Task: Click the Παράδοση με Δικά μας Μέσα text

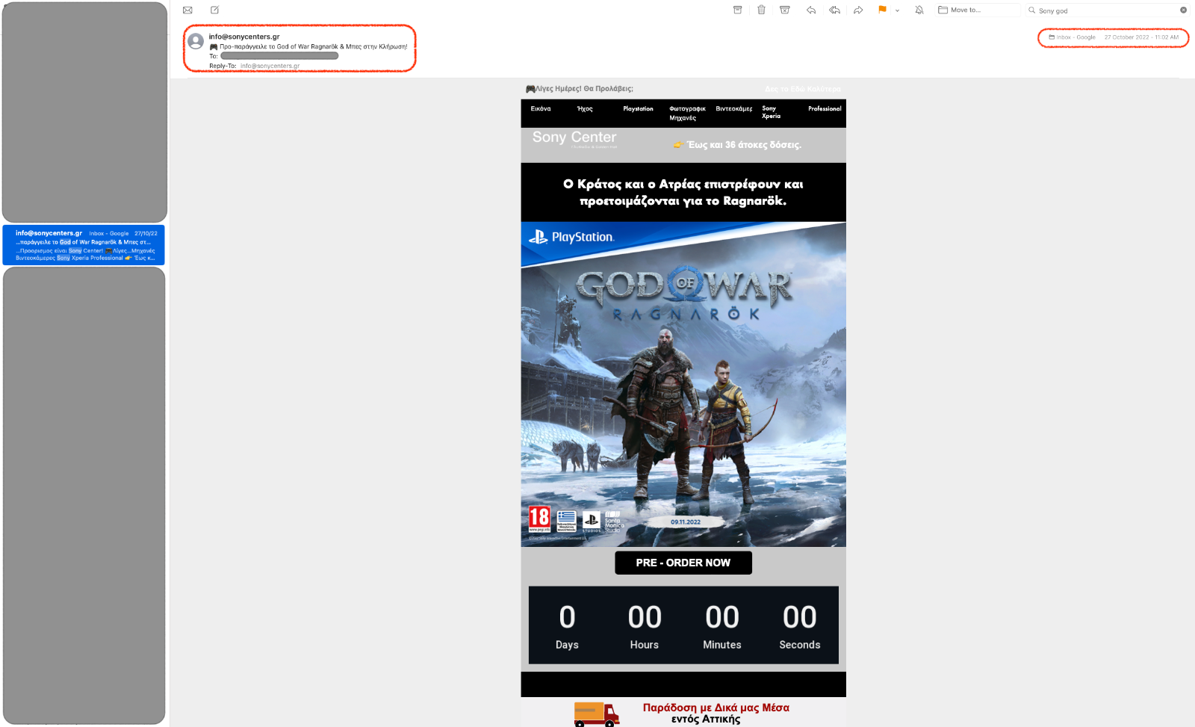Action: [x=716, y=708]
